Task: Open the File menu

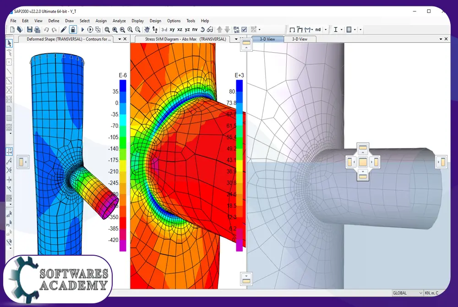Action: click(x=13, y=21)
